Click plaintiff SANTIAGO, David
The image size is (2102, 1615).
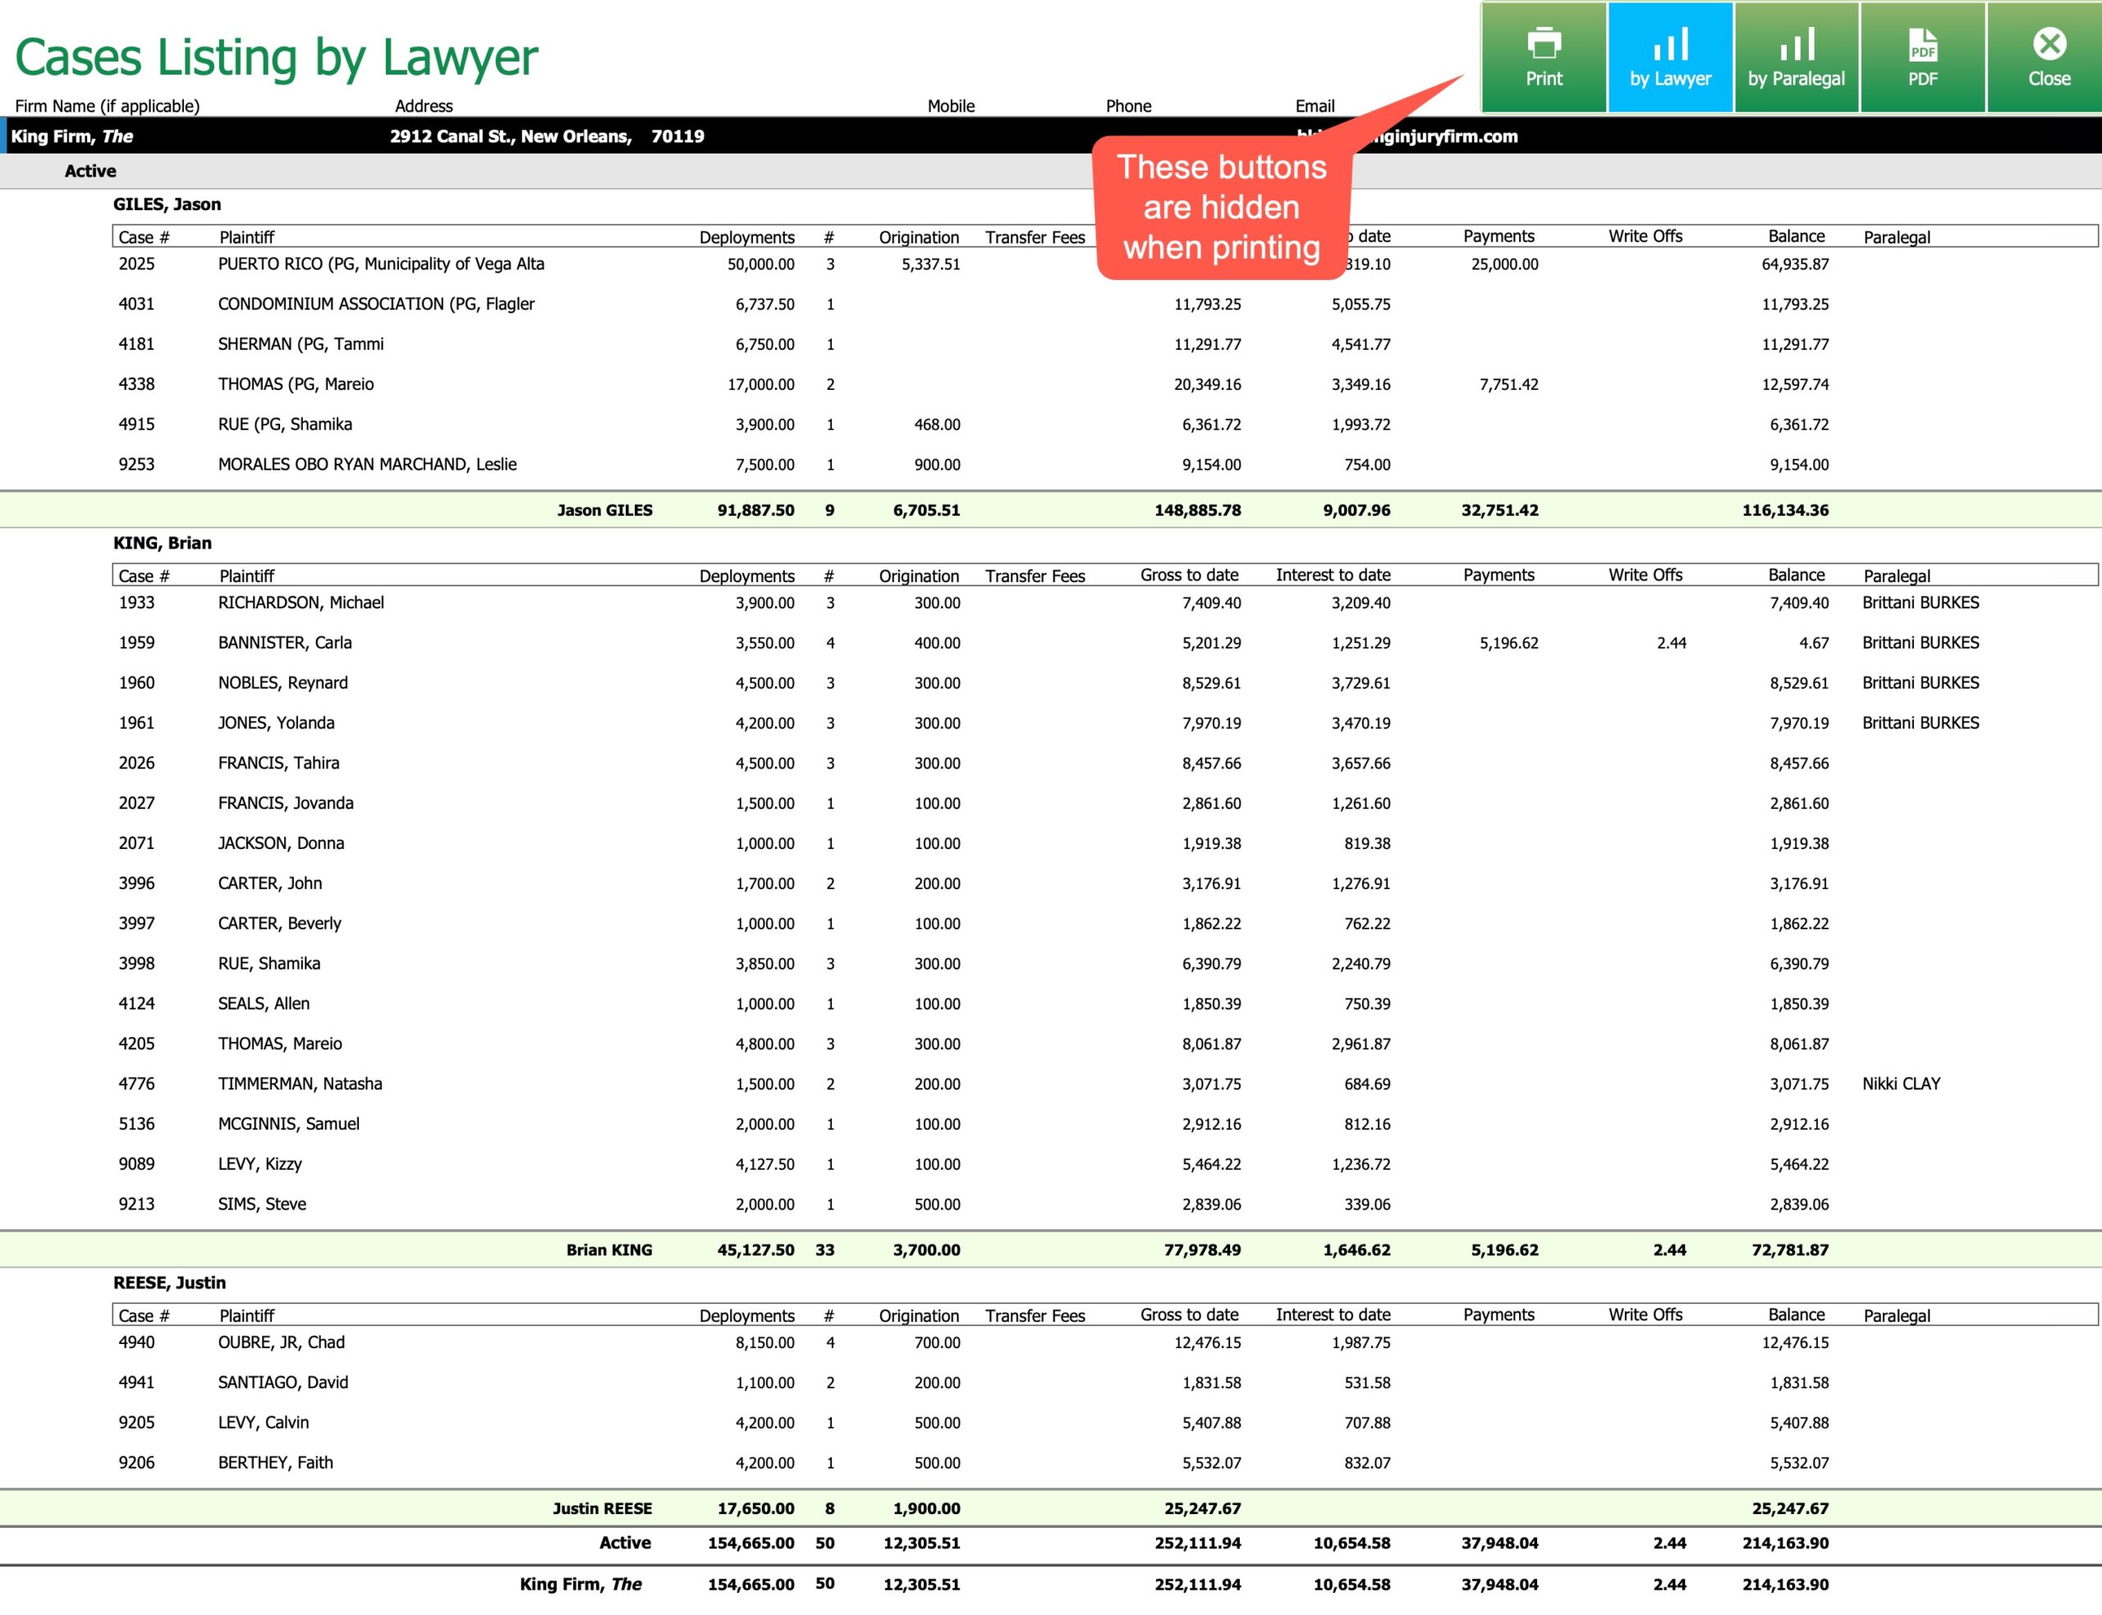coord(283,1383)
